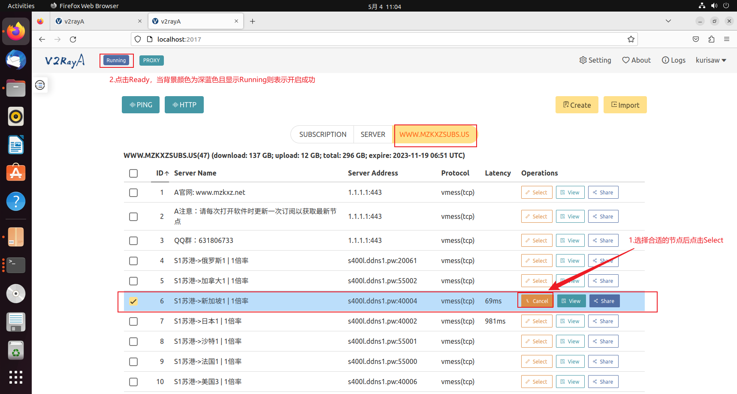This screenshot has width=737, height=394.
Task: Show Applications grid in dock
Action: (x=16, y=377)
